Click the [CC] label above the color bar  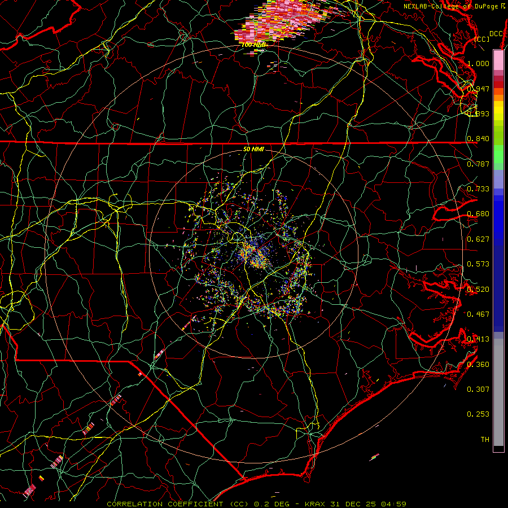481,39
